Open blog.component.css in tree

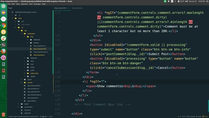click(x=40, y=46)
